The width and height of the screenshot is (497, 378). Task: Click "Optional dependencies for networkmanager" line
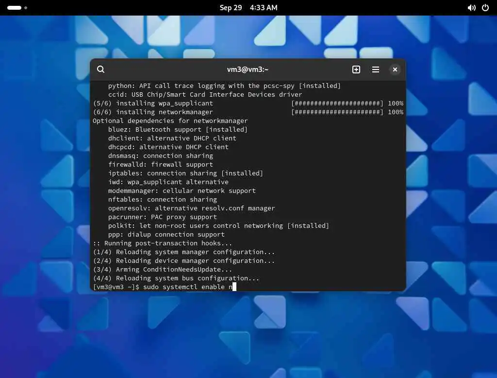pyautogui.click(x=170, y=120)
